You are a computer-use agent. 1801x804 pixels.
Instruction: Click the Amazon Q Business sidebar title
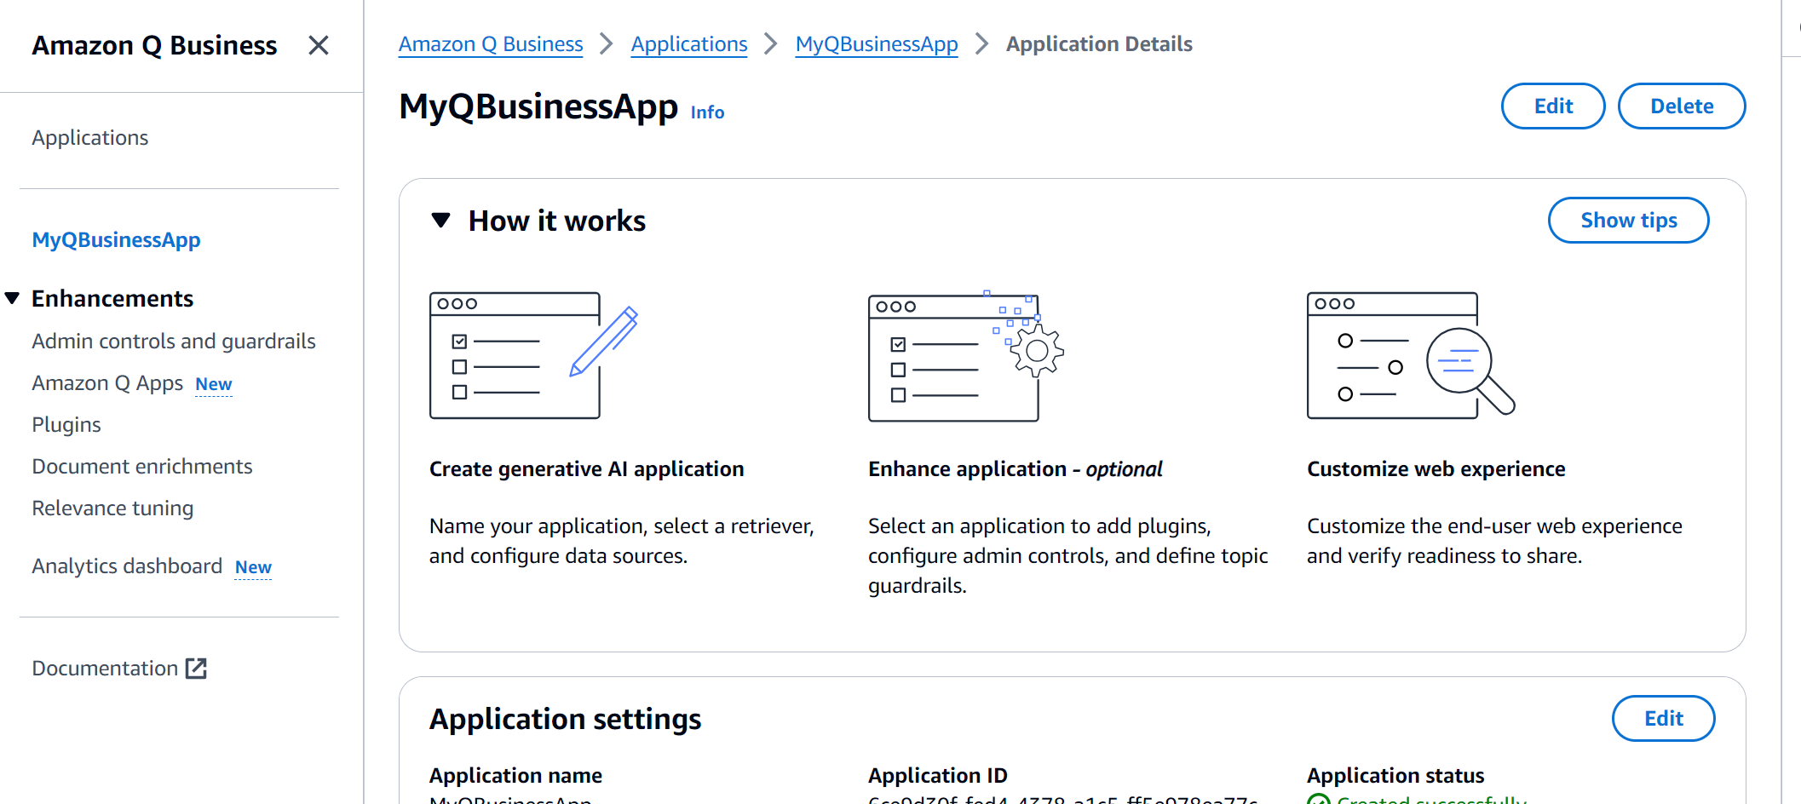click(x=154, y=45)
